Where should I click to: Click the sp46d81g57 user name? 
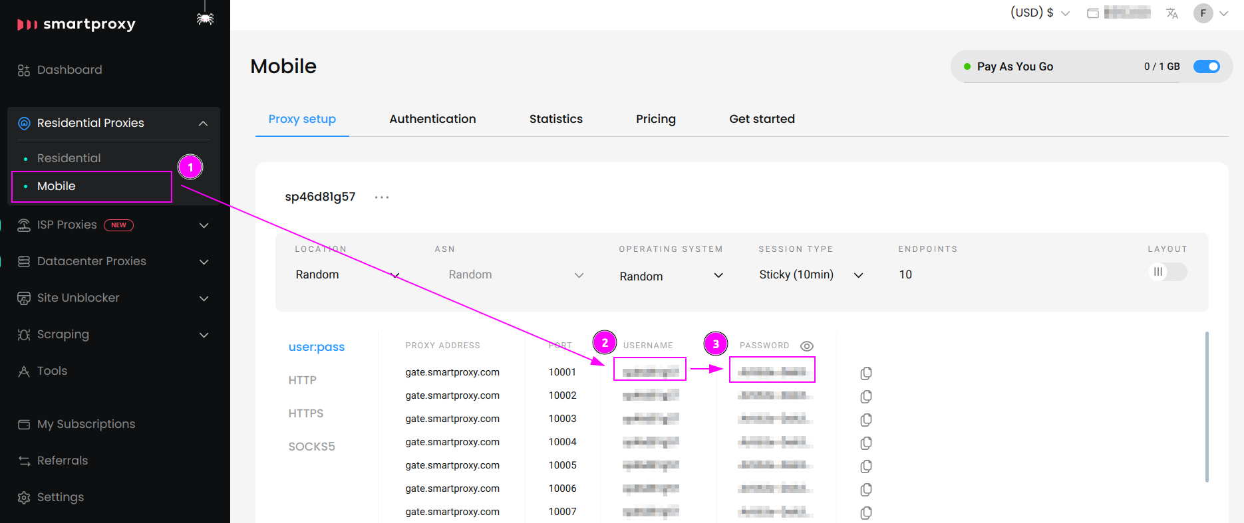(320, 197)
